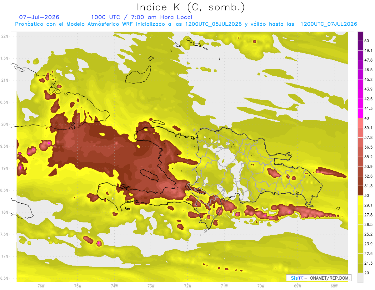Click the magenta swatch between 40 and 41.3

(360, 113)
